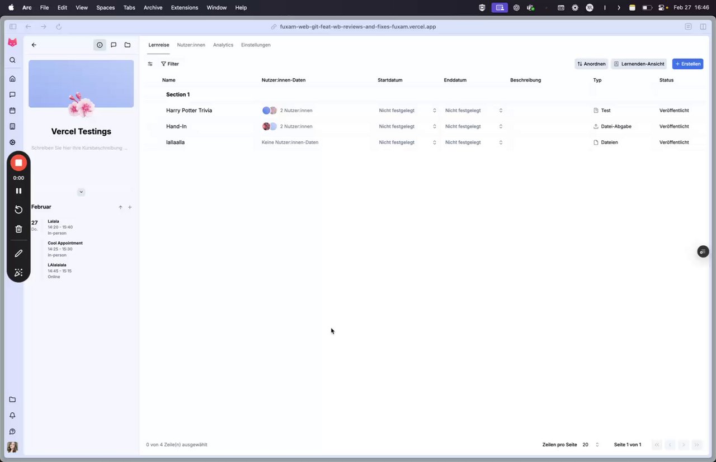The height and width of the screenshot is (462, 716).
Task: Toggle the column view settings icon
Action: point(150,64)
